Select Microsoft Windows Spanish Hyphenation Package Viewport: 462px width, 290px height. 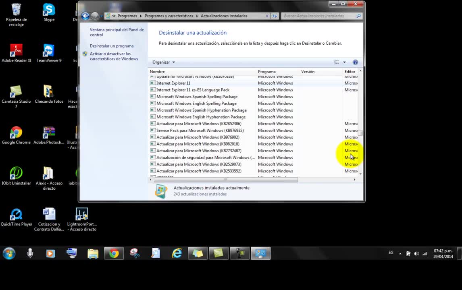pos(254,110)
